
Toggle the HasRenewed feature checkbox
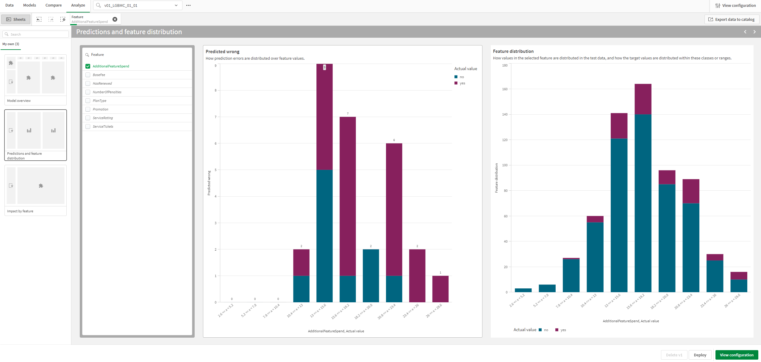point(88,83)
